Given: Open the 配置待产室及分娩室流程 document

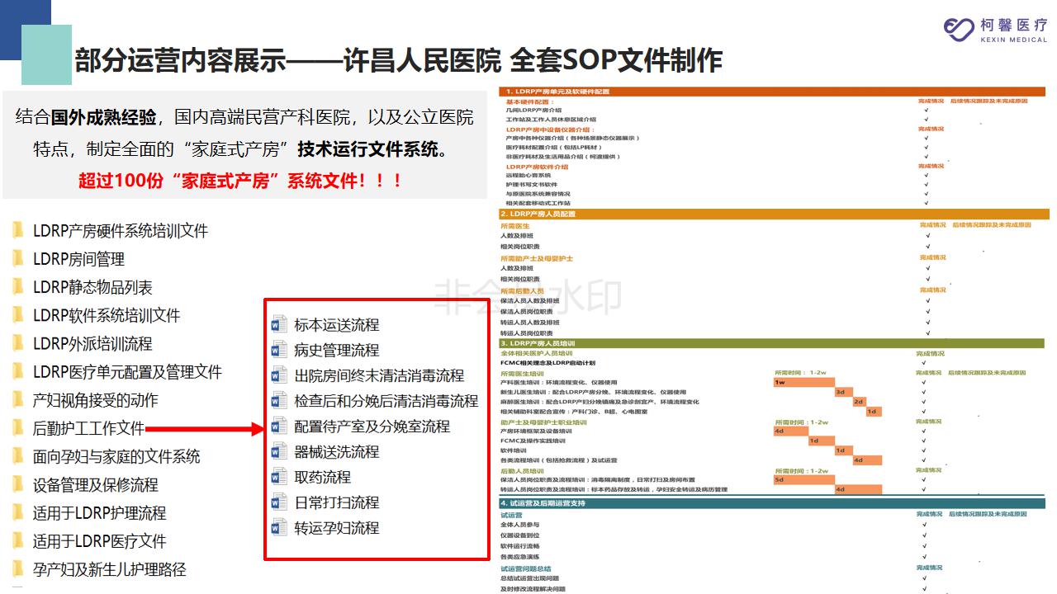Looking at the screenshot, I should click(372, 427).
